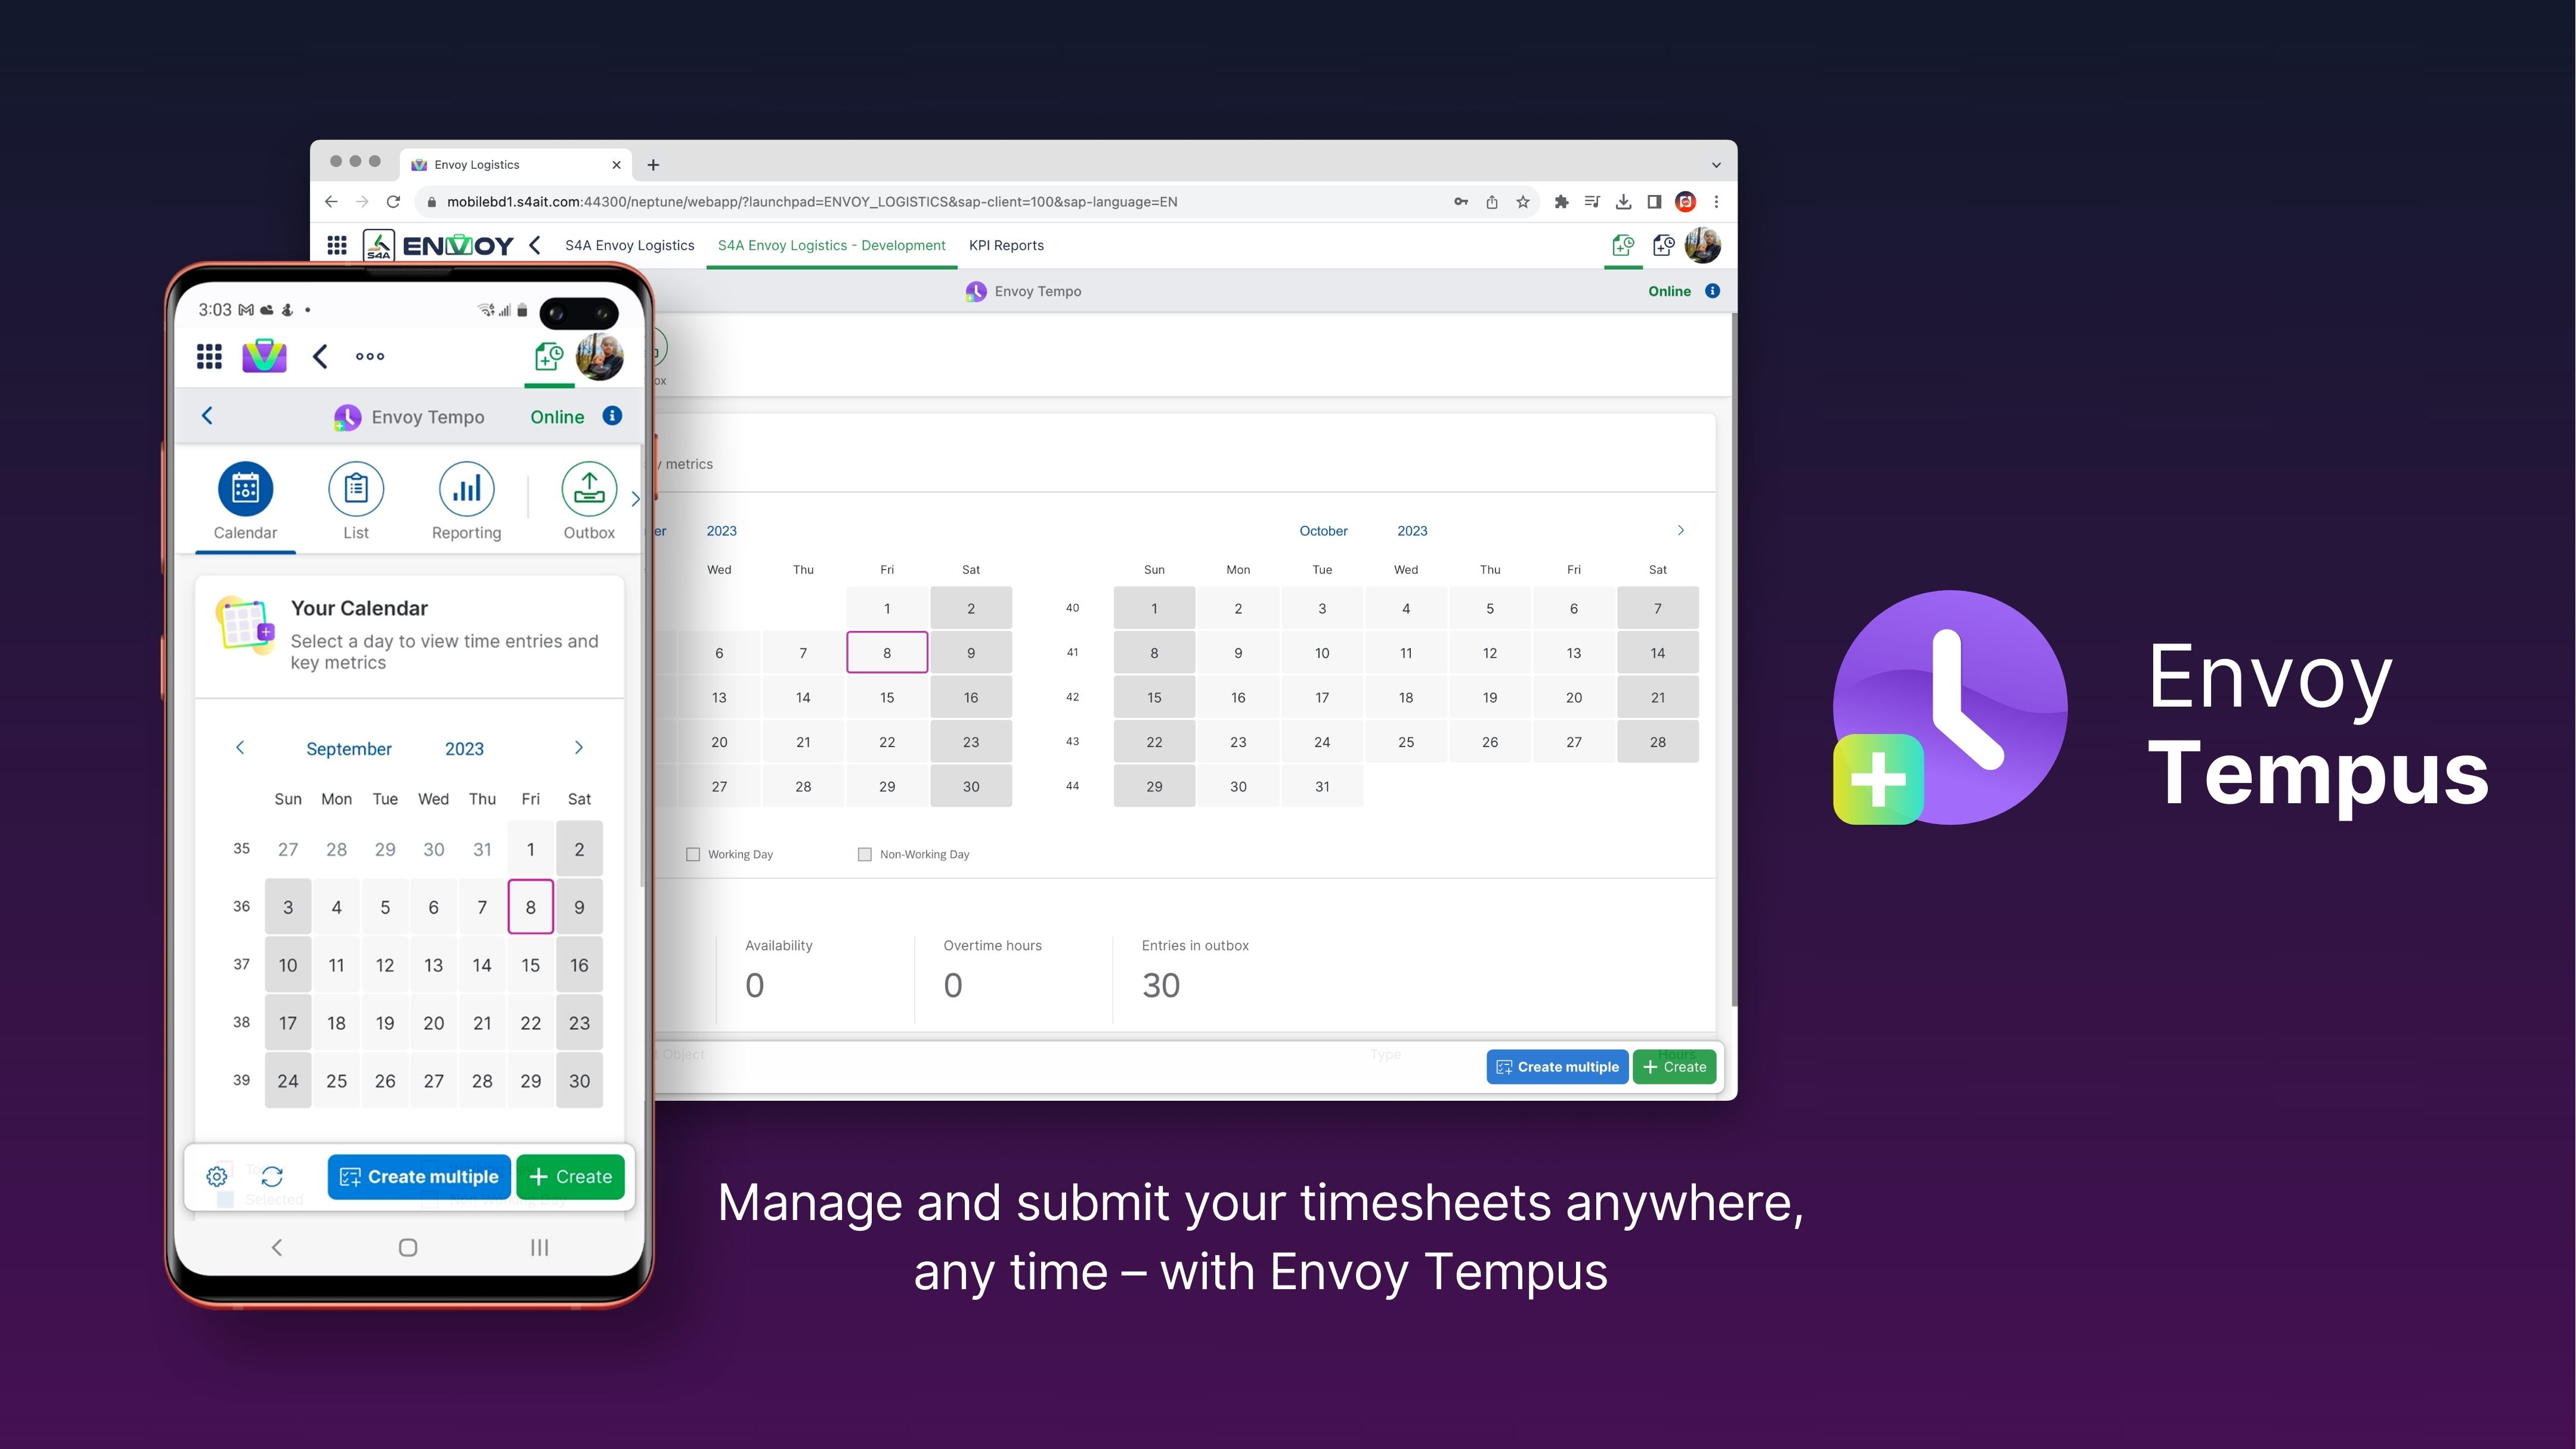Toggle the Working Day checkbox
The image size is (2576, 1449).
692,854
